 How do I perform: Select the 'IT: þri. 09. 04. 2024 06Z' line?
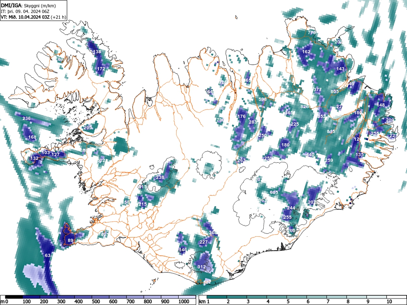pyautogui.click(x=25, y=11)
